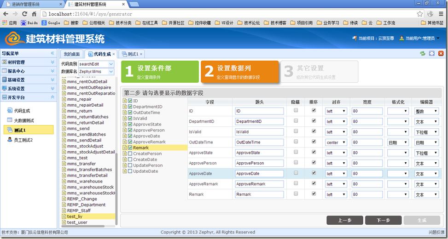Click the green refresh icon above the wizard

click(423, 54)
